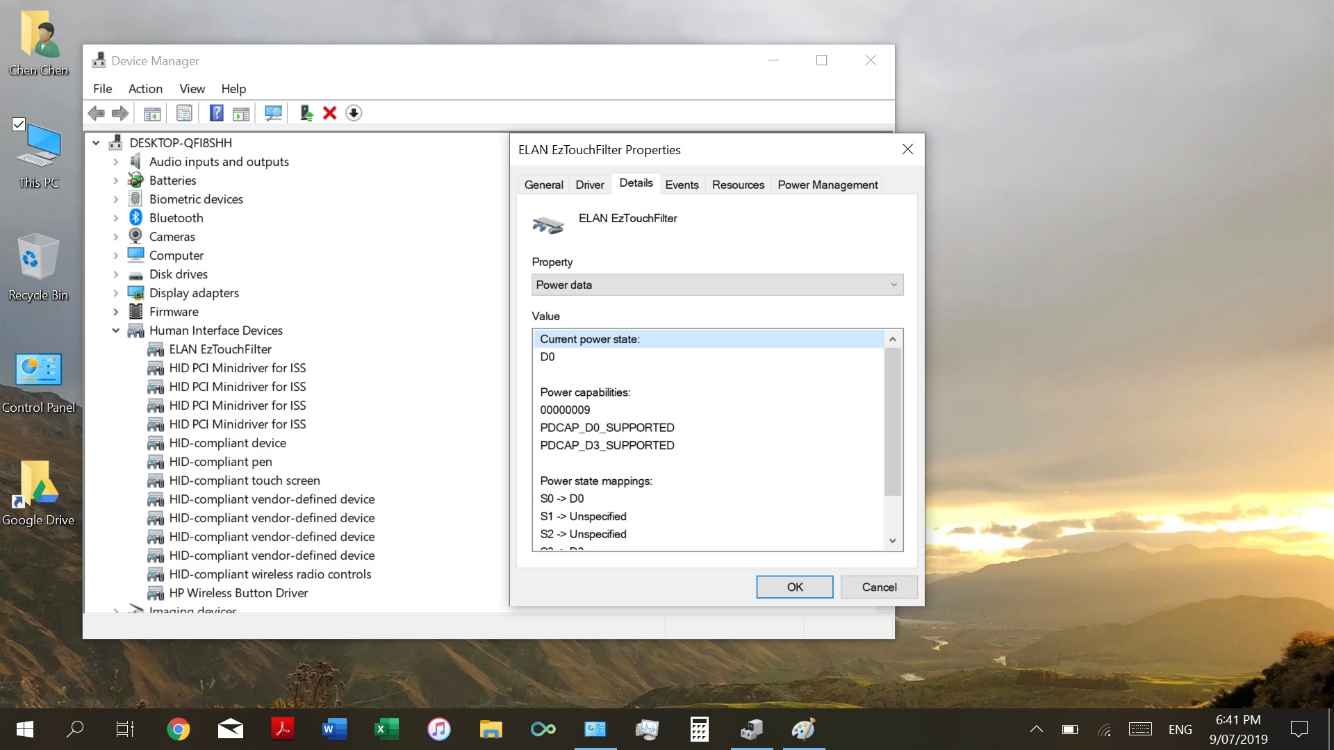Click the blue Help toolbar icon
Viewport: 1334px width, 750px height.
pos(217,113)
